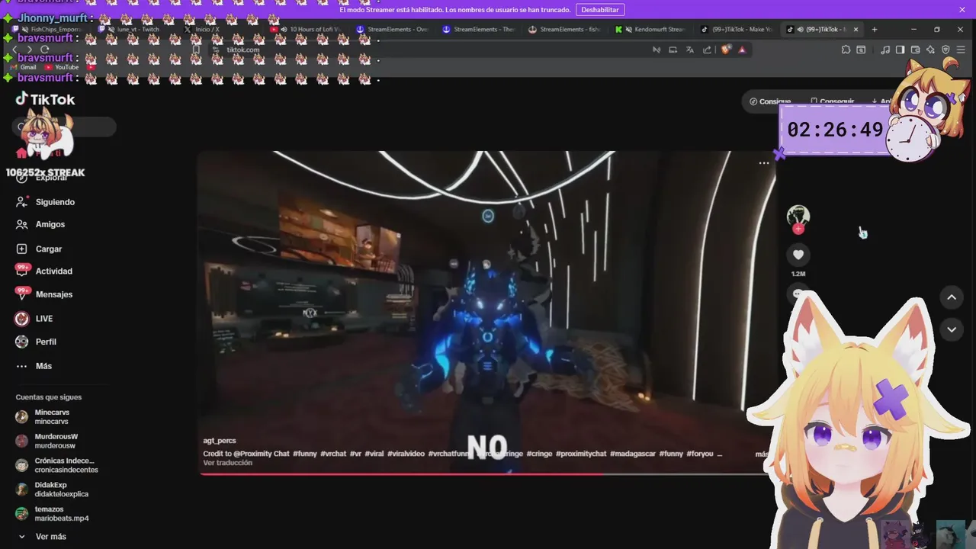Open MurderousW followed account
Image resolution: width=976 pixels, height=549 pixels.
(x=55, y=441)
